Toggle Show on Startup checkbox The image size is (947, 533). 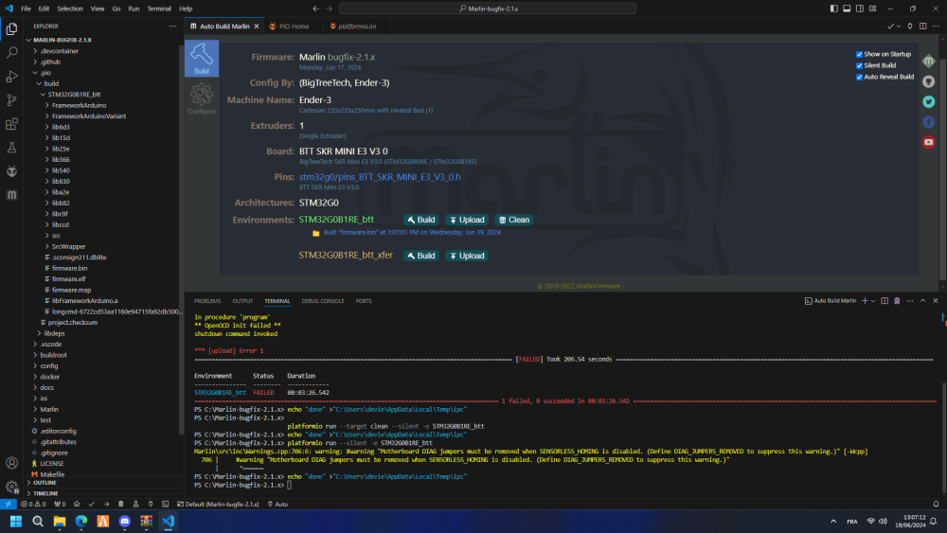click(859, 54)
